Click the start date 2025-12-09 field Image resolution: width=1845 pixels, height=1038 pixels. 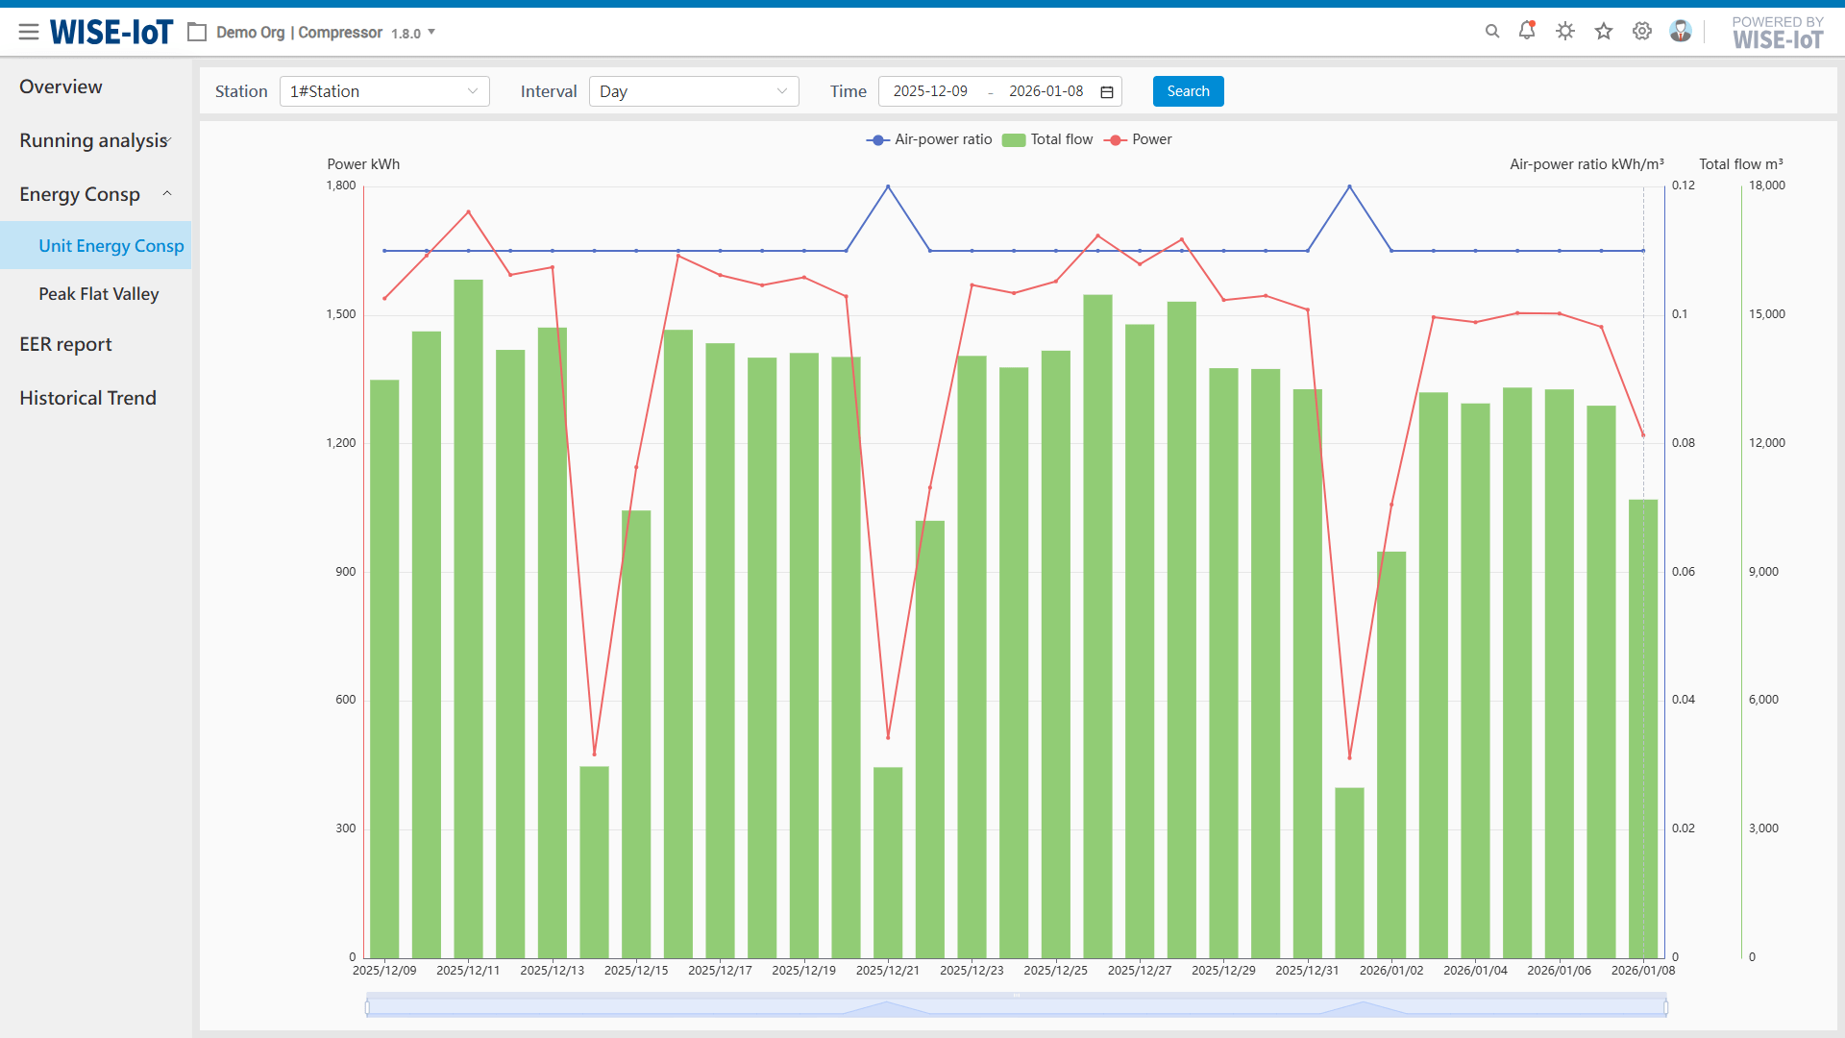pos(929,91)
